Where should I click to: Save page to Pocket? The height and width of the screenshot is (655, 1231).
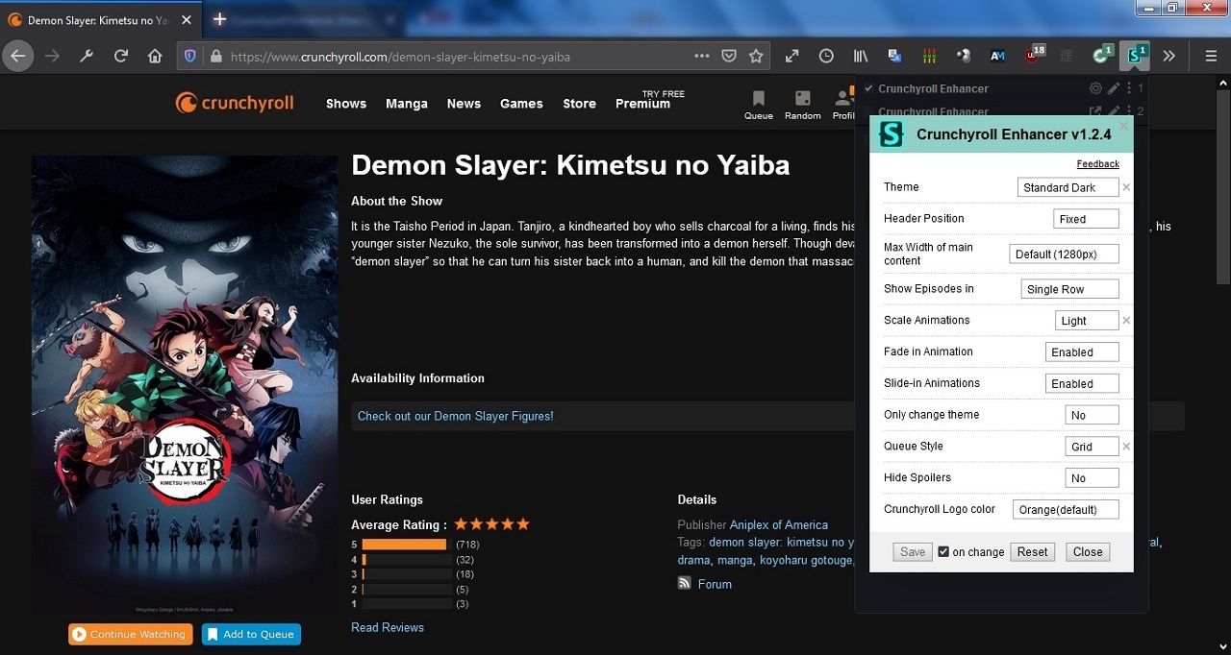pyautogui.click(x=729, y=57)
